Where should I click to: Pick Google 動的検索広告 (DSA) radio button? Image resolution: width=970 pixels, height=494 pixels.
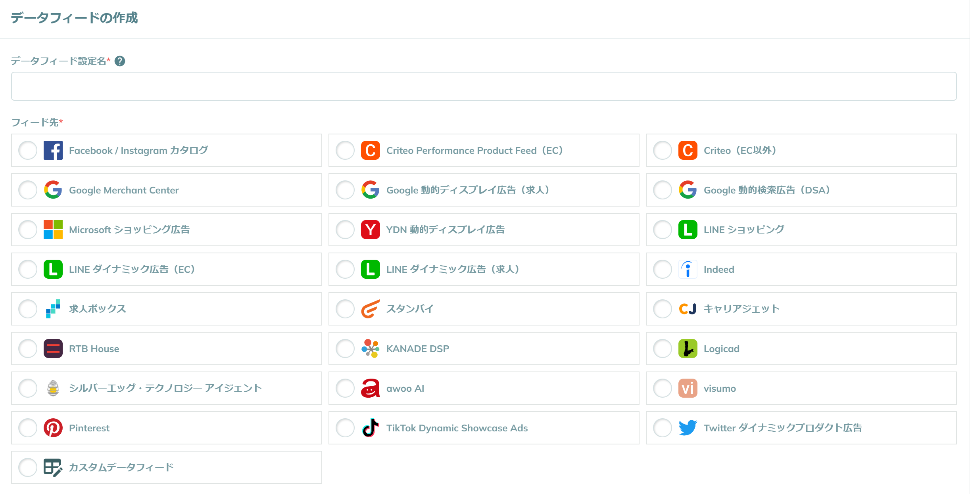pyautogui.click(x=663, y=190)
